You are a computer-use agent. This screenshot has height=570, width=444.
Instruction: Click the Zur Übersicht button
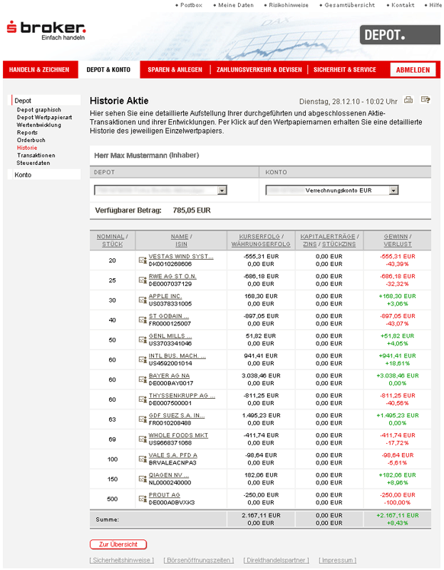click(x=118, y=544)
